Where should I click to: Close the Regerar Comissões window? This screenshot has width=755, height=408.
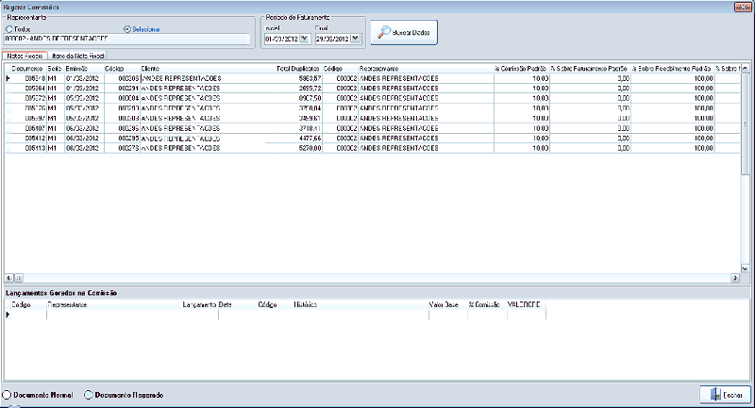click(x=741, y=7)
